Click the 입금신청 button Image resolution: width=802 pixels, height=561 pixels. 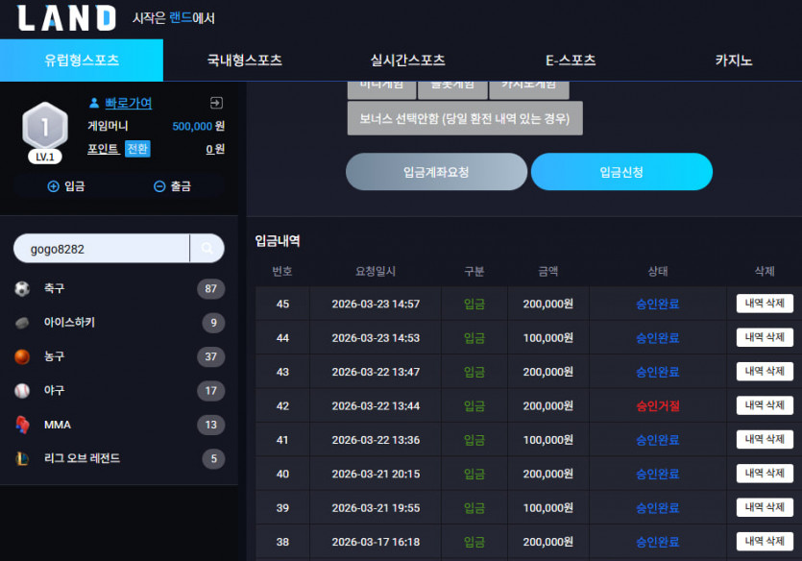click(x=621, y=172)
